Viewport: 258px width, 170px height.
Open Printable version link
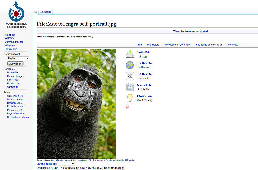point(16,106)
